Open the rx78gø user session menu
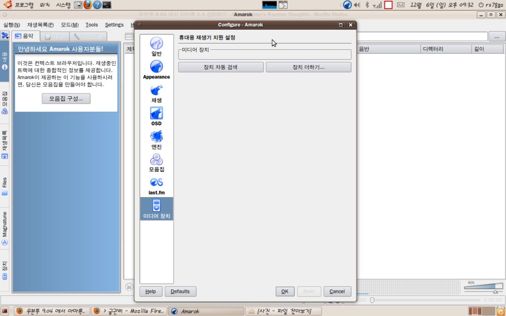 click(x=491, y=5)
